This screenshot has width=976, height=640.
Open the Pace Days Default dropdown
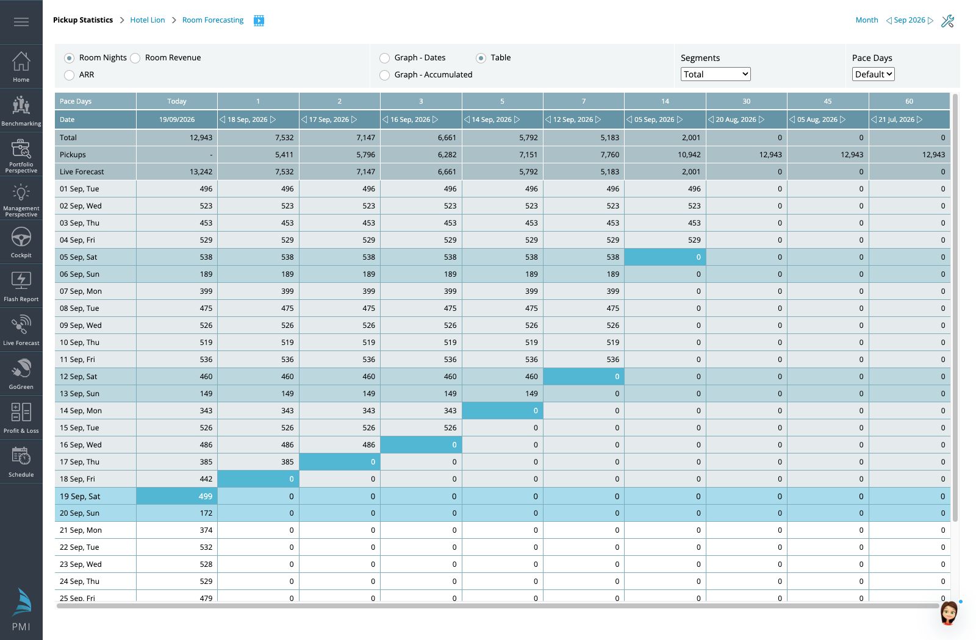(x=874, y=74)
